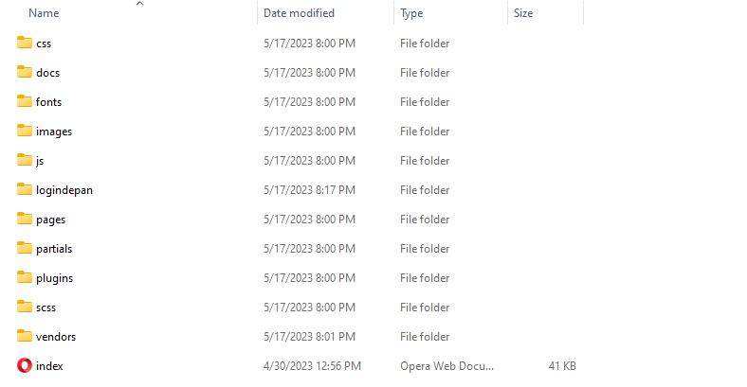The image size is (747, 387).
Task: Click the css folder icon
Action: pyautogui.click(x=25, y=43)
